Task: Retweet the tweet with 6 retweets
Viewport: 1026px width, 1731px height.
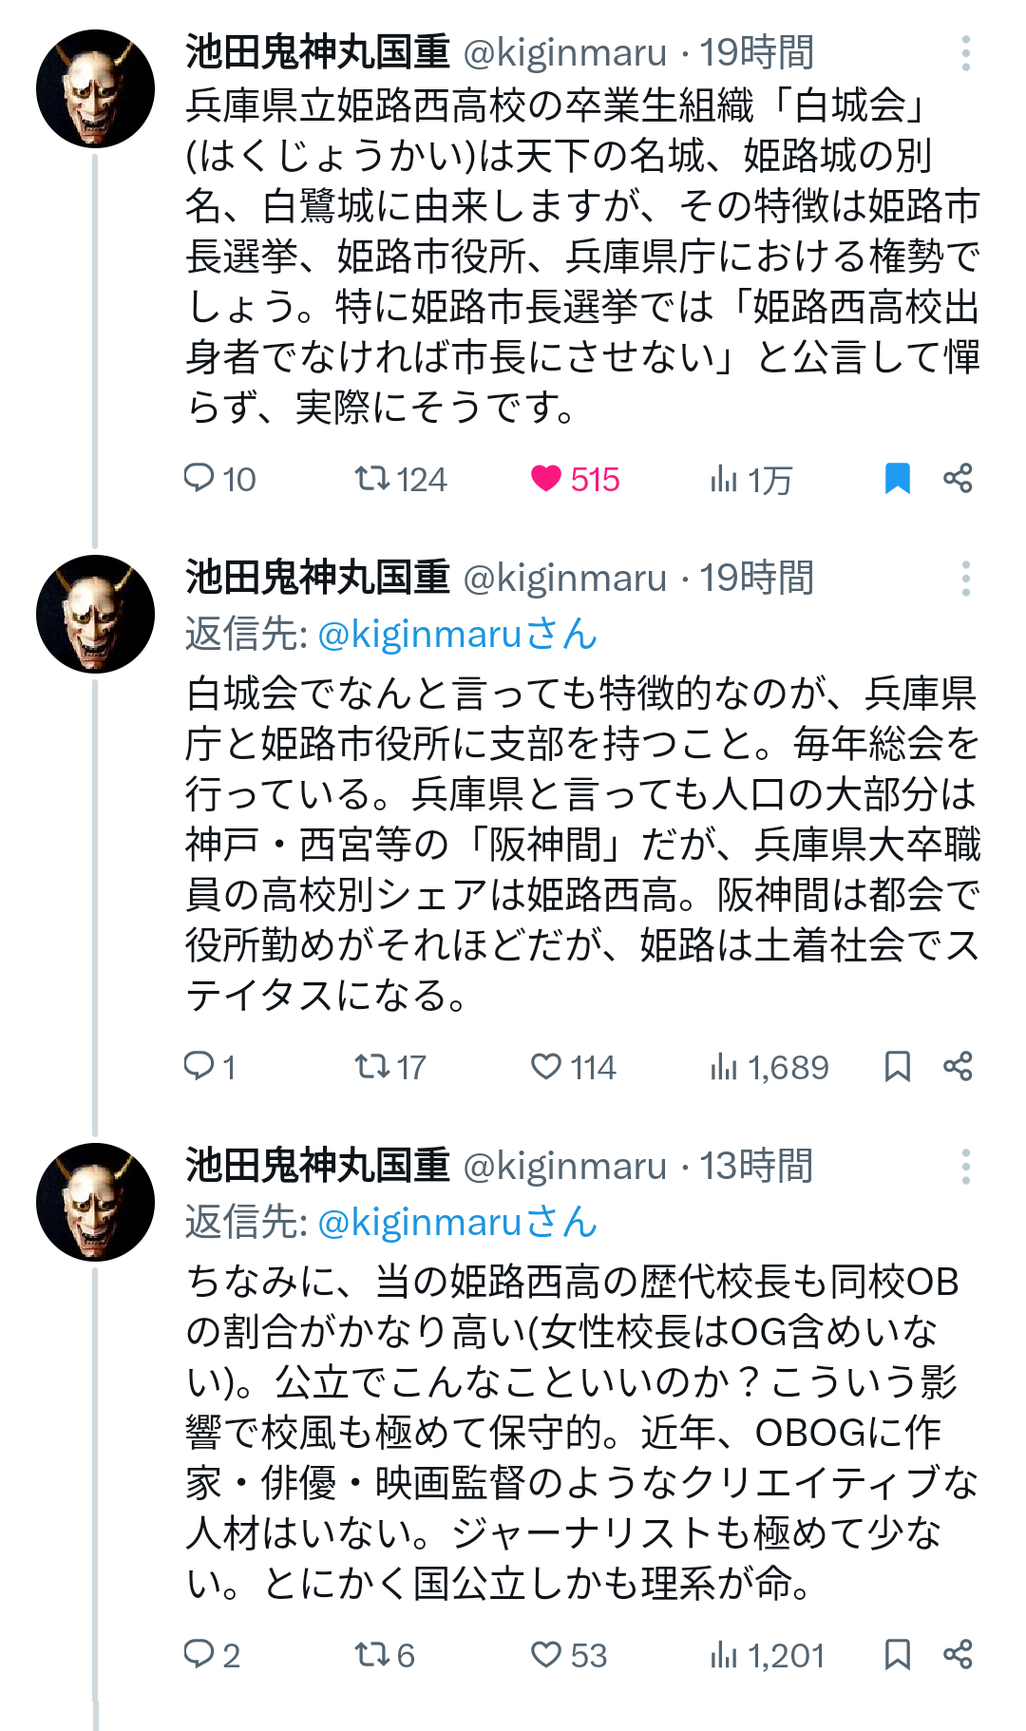Action: [372, 1654]
